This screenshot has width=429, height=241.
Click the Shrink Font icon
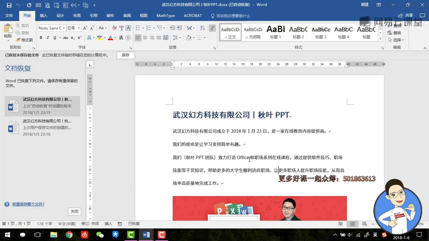pos(91,28)
